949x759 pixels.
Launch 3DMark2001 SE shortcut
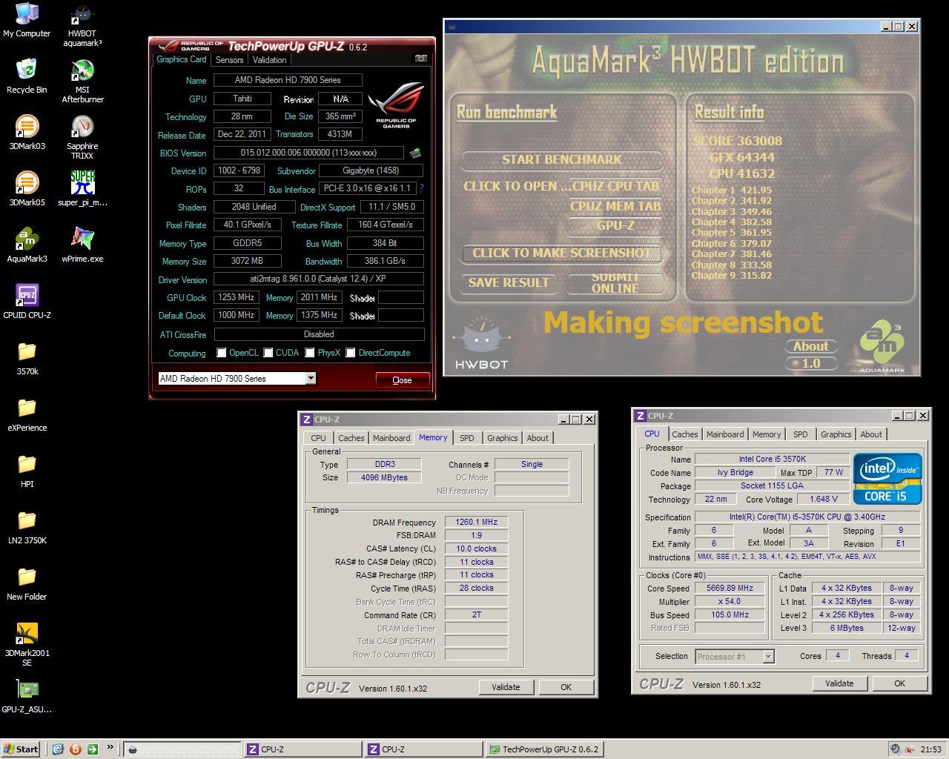[x=27, y=645]
